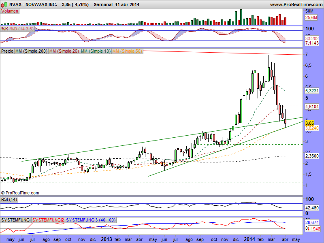The height and width of the screenshot is (243, 324).
Task: Select the %D (14 3 5) label
Action: click(22, 29)
